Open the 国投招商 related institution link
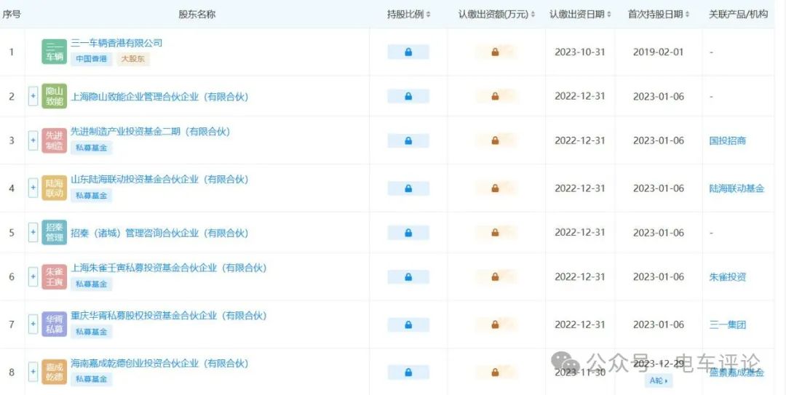 tap(727, 141)
